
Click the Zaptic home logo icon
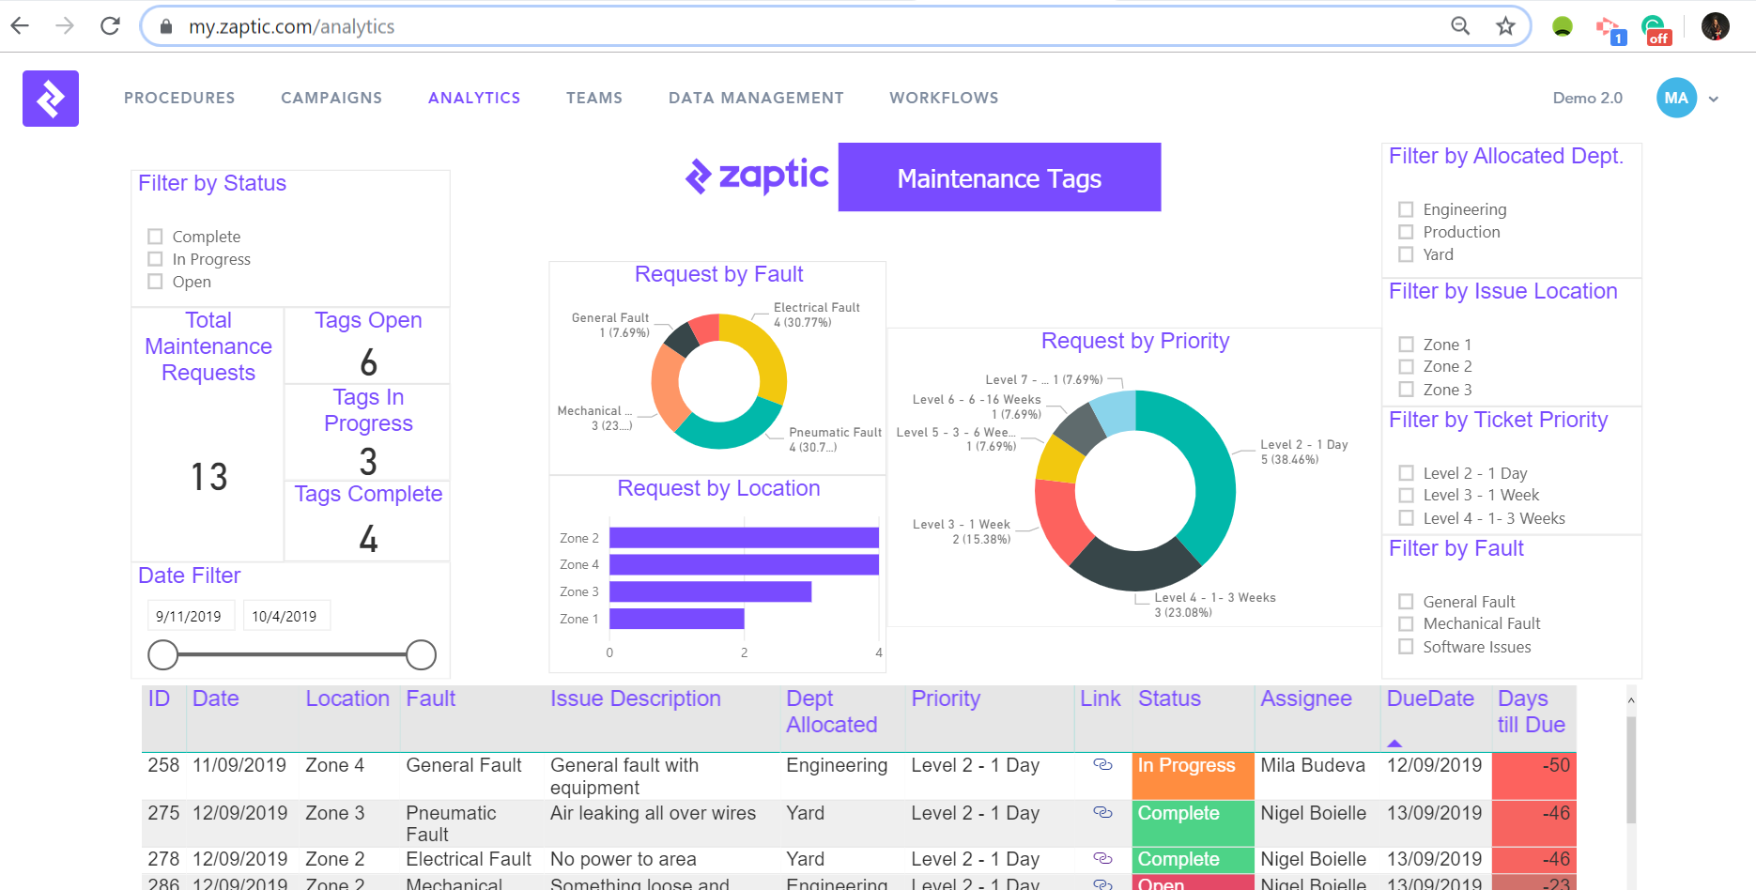coord(51,99)
